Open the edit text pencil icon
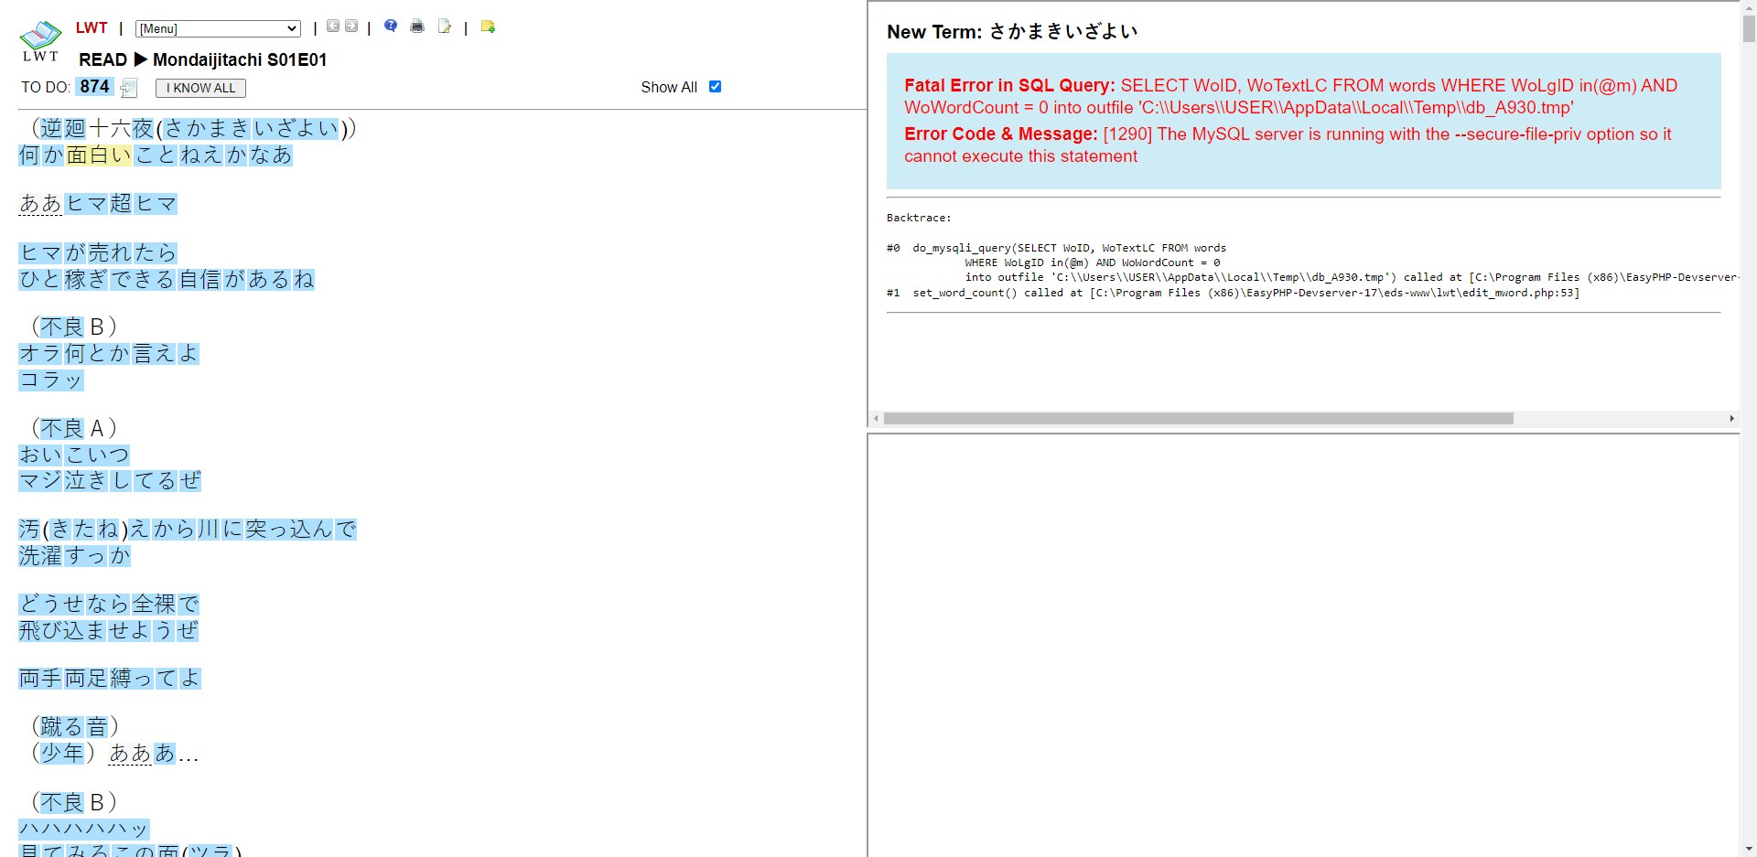1757x857 pixels. click(x=445, y=27)
